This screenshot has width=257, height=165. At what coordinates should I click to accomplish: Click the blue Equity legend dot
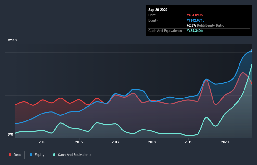click(31, 155)
